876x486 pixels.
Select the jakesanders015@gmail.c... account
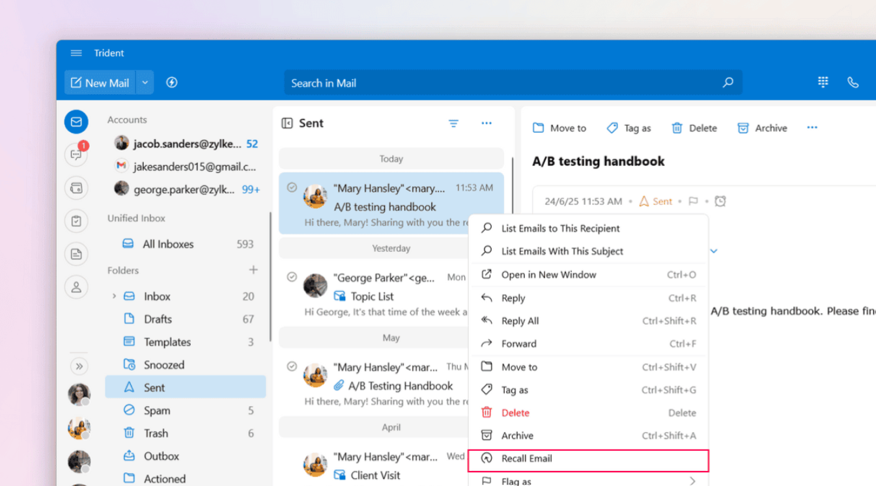pos(186,167)
